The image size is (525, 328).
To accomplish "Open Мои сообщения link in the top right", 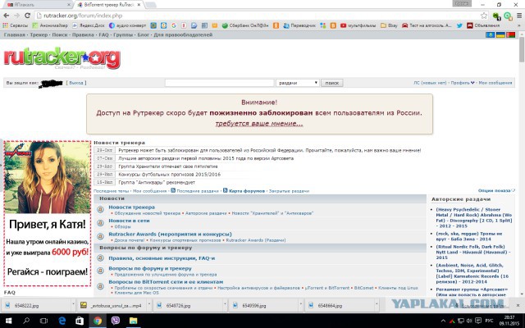I will 495,83.
